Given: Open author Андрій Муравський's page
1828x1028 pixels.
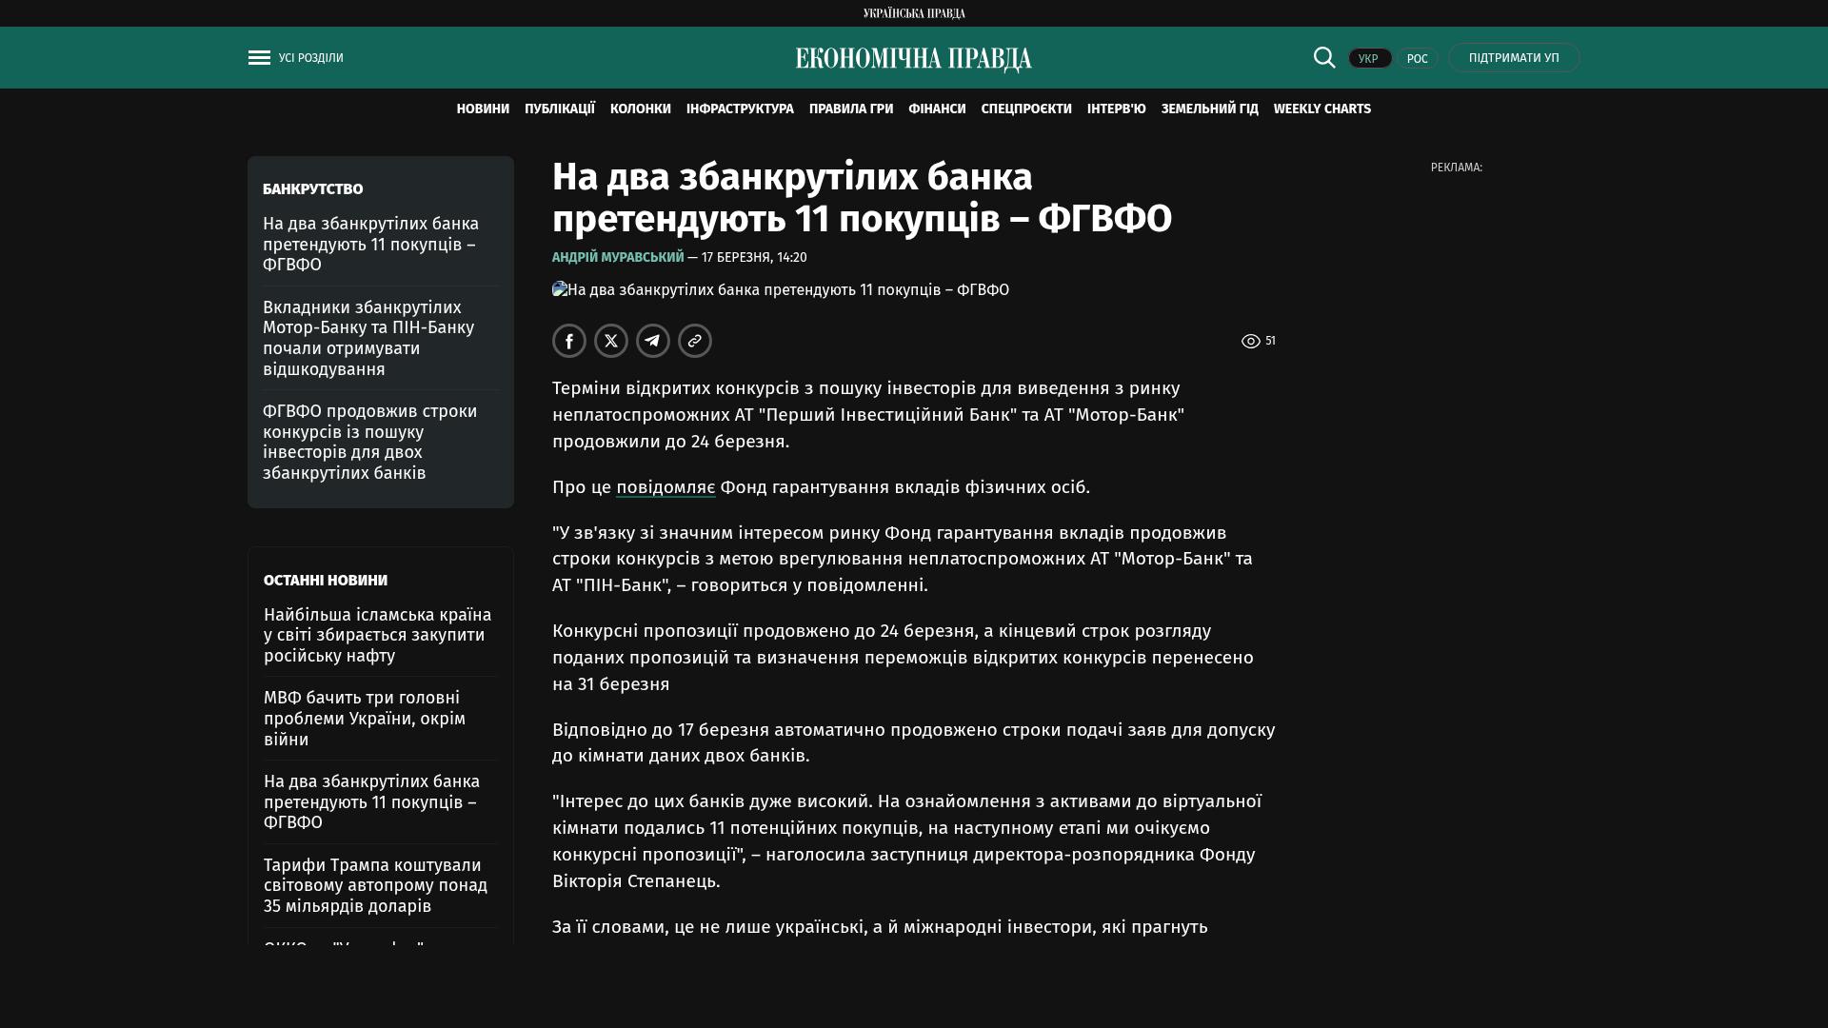Looking at the screenshot, I should [x=618, y=258].
